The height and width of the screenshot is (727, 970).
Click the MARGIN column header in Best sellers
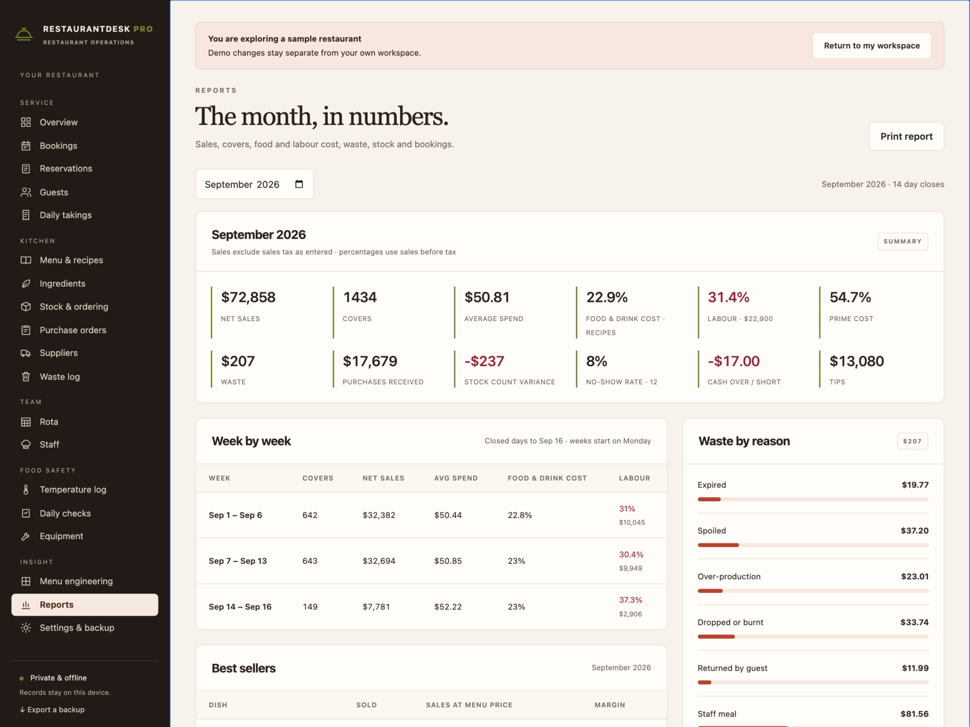click(610, 705)
